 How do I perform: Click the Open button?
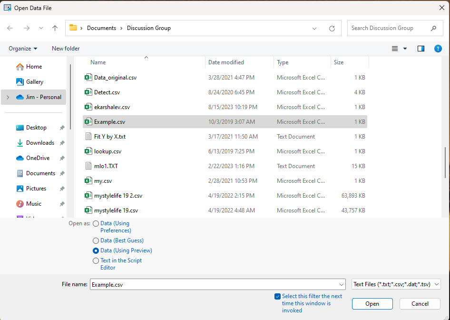pyautogui.click(x=372, y=304)
